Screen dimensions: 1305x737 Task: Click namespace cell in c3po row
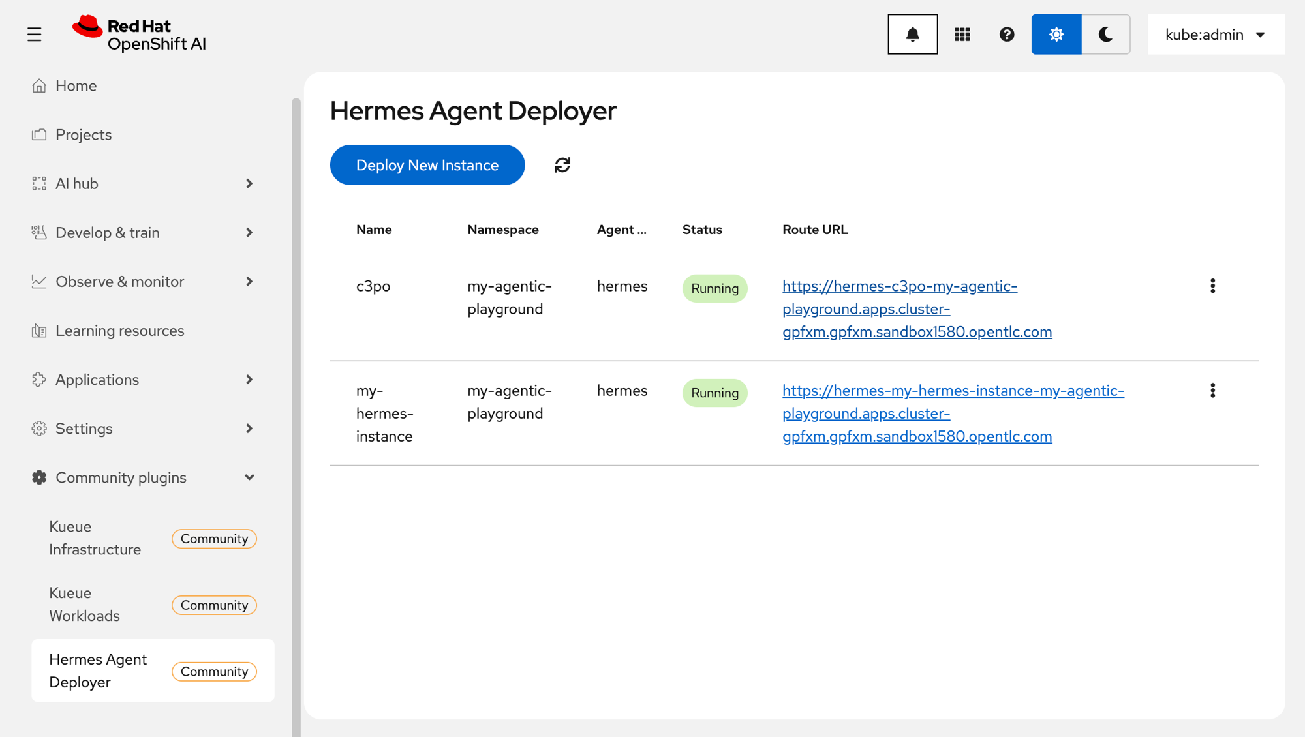pyautogui.click(x=510, y=297)
